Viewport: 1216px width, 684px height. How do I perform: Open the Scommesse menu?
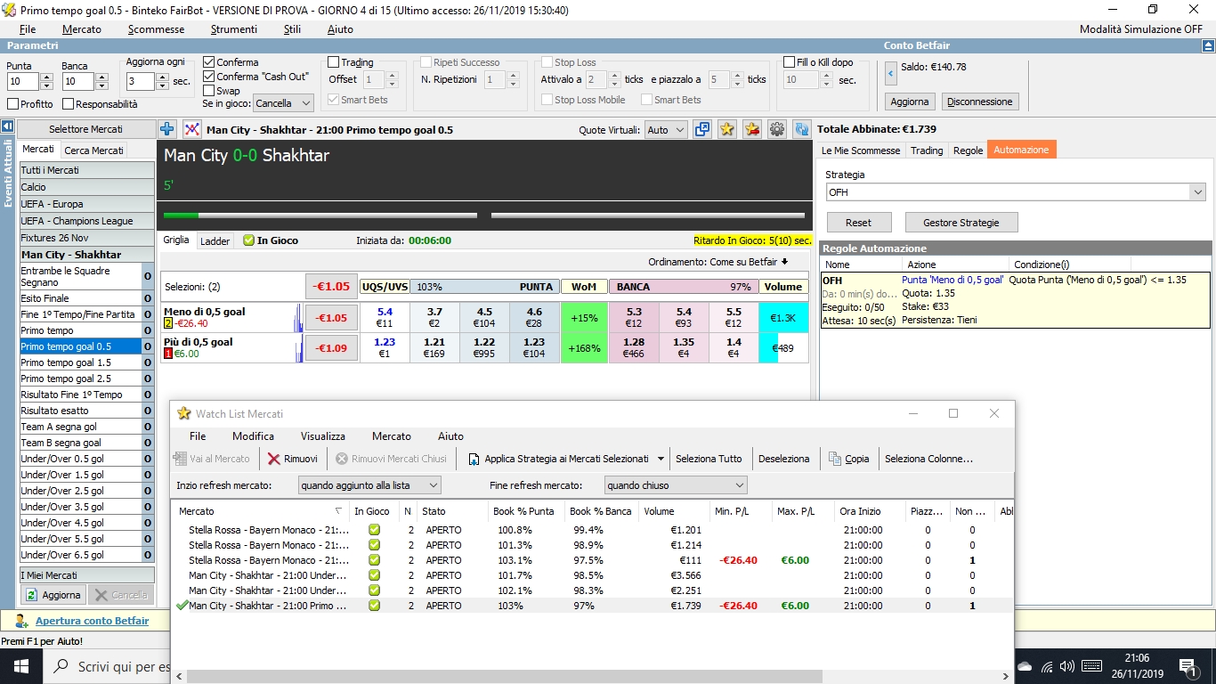[156, 29]
